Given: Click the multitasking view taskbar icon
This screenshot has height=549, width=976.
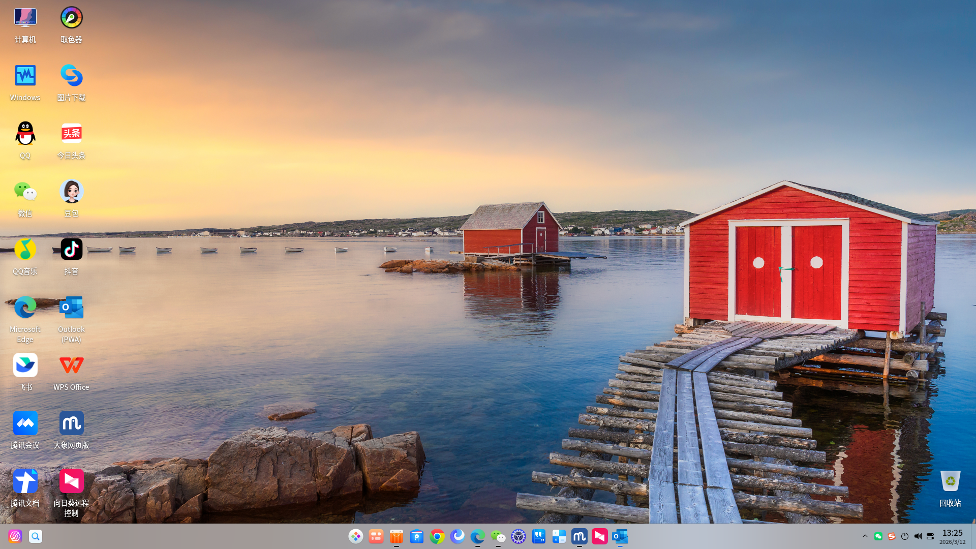Looking at the screenshot, I should (x=376, y=536).
